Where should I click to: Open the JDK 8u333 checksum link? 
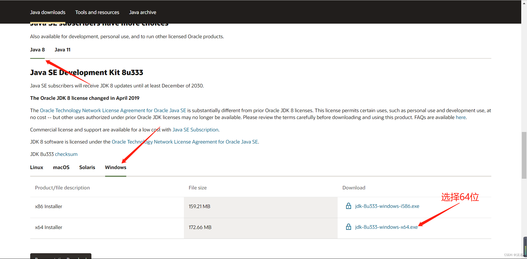point(66,154)
